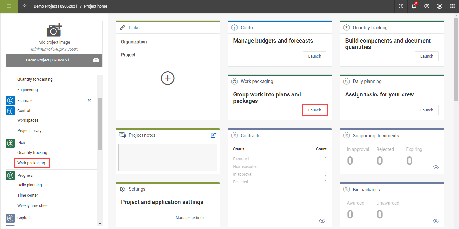Click the Estimate settings gear icon
Screen dimensions: 459x229
point(90,101)
